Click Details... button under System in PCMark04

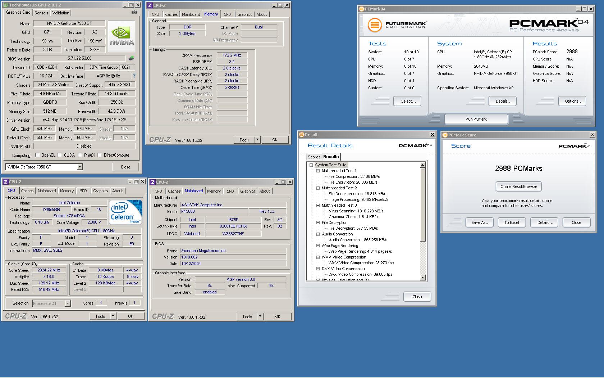click(503, 101)
